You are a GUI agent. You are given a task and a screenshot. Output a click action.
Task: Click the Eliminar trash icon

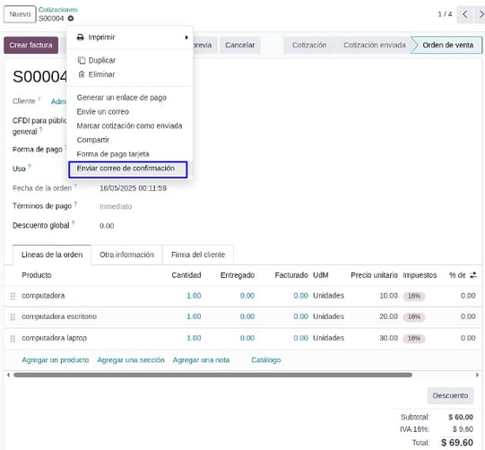click(82, 74)
